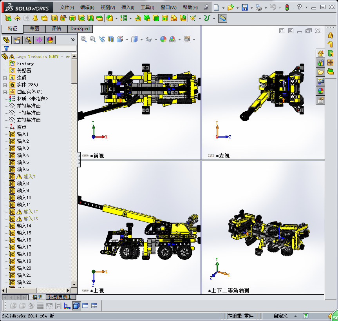The width and height of the screenshot is (338, 321).
Task: Open the 工具(T) menu
Action: point(147,7)
